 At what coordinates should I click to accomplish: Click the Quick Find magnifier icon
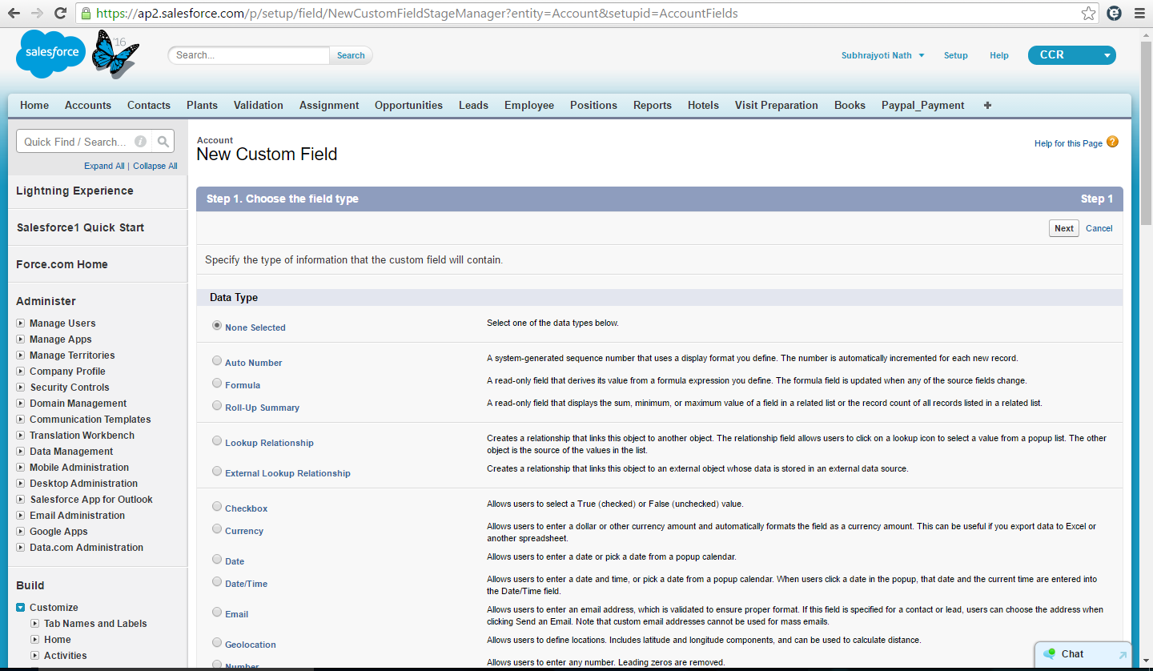point(163,142)
